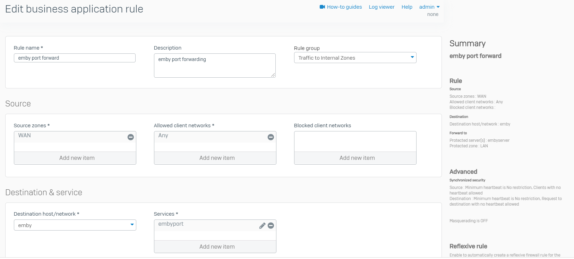The image size is (574, 259).
Task: Add new item to Services
Action: 215,247
